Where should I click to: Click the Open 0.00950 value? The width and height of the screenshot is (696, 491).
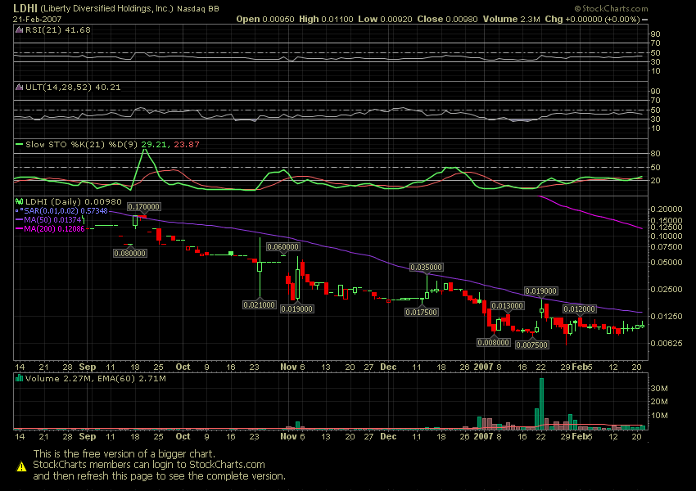coord(265,19)
